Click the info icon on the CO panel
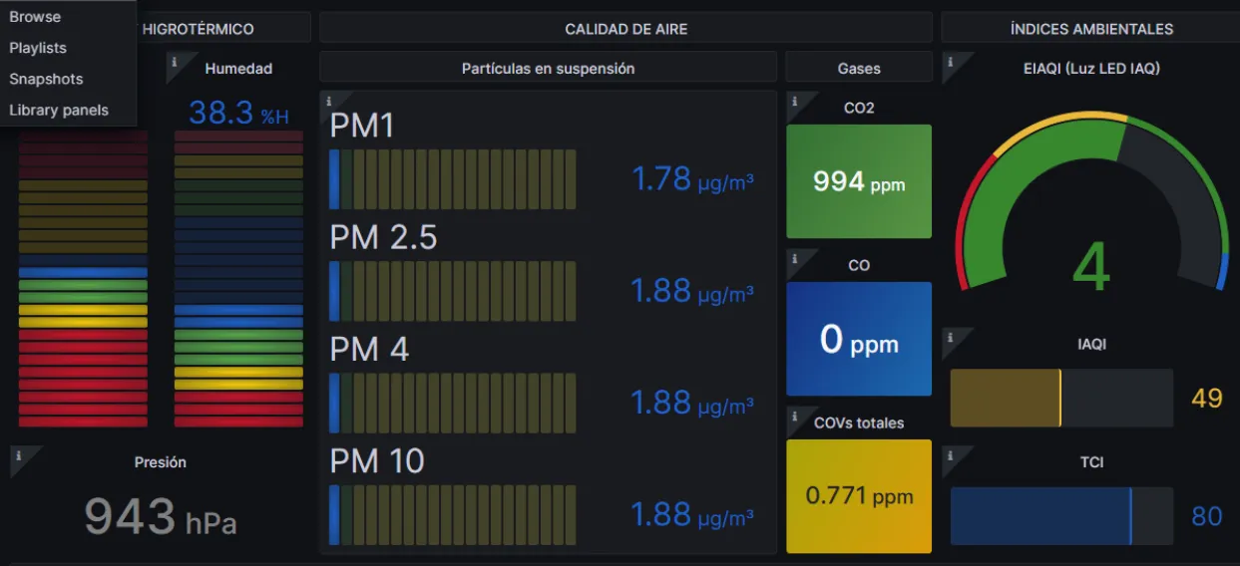The image size is (1240, 566). click(794, 258)
